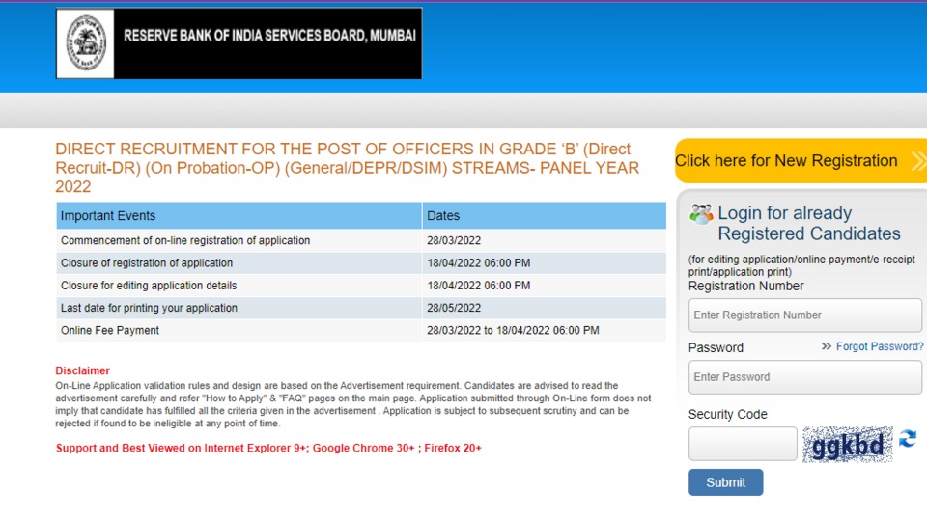Viewport: 927px width, 521px height.
Task: Click the Direct Recruitment Grade B heading
Action: pos(348,168)
